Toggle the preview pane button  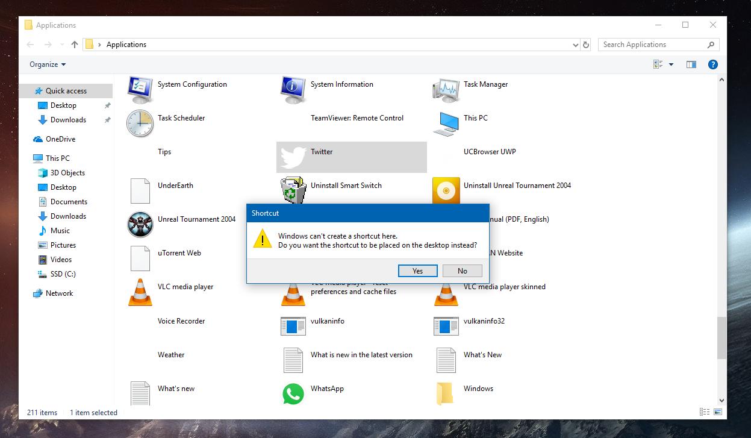point(691,64)
